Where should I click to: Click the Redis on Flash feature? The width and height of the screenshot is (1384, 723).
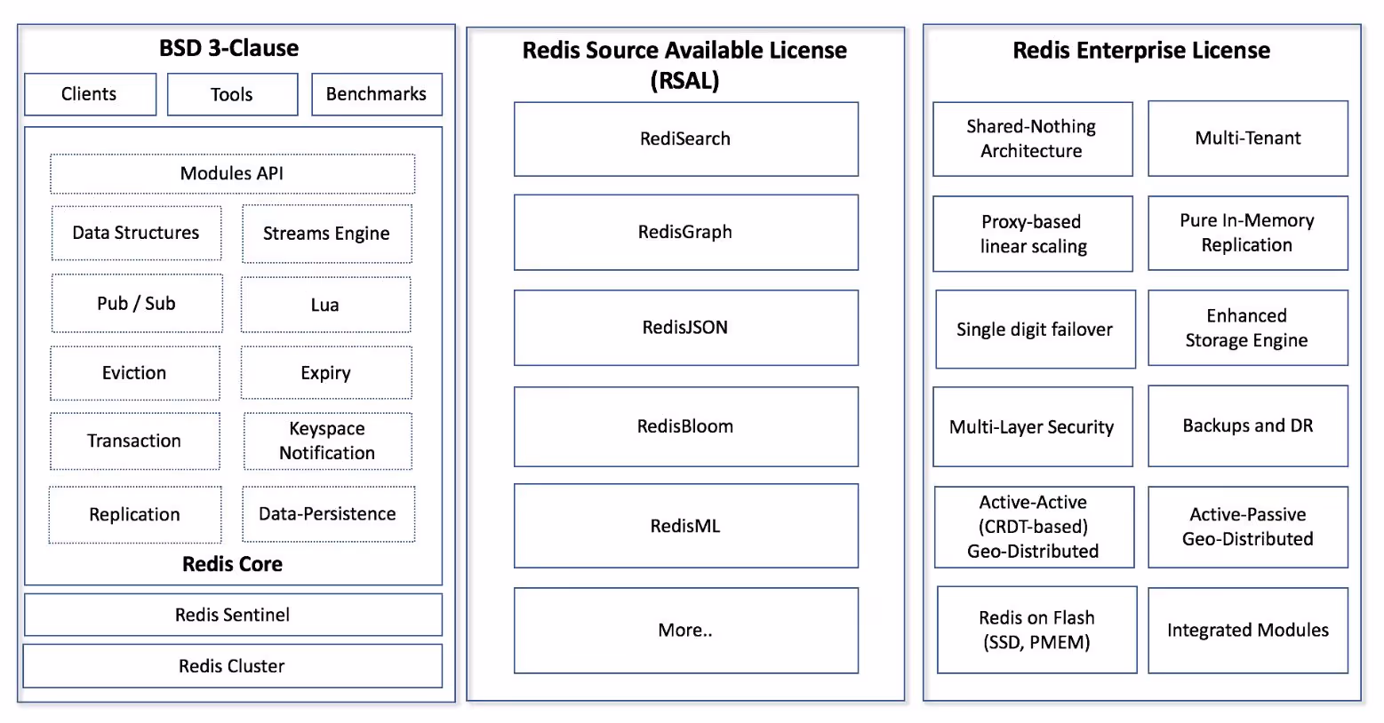click(1036, 629)
